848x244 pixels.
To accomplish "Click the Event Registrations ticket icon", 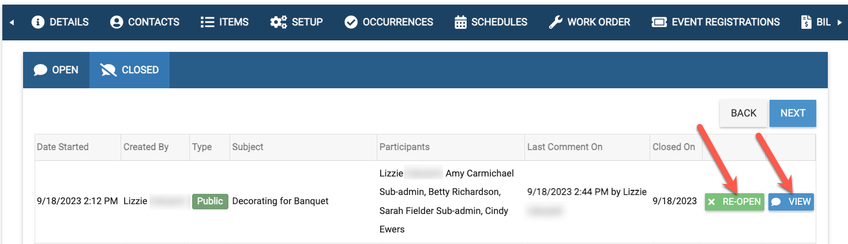I will tap(659, 22).
